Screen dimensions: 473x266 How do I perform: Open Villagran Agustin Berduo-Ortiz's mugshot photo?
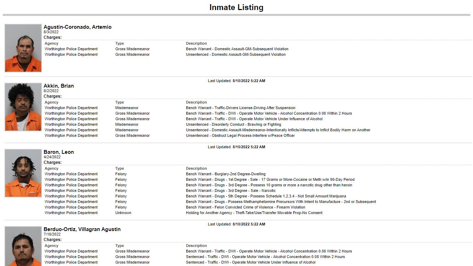pyautogui.click(x=23, y=246)
